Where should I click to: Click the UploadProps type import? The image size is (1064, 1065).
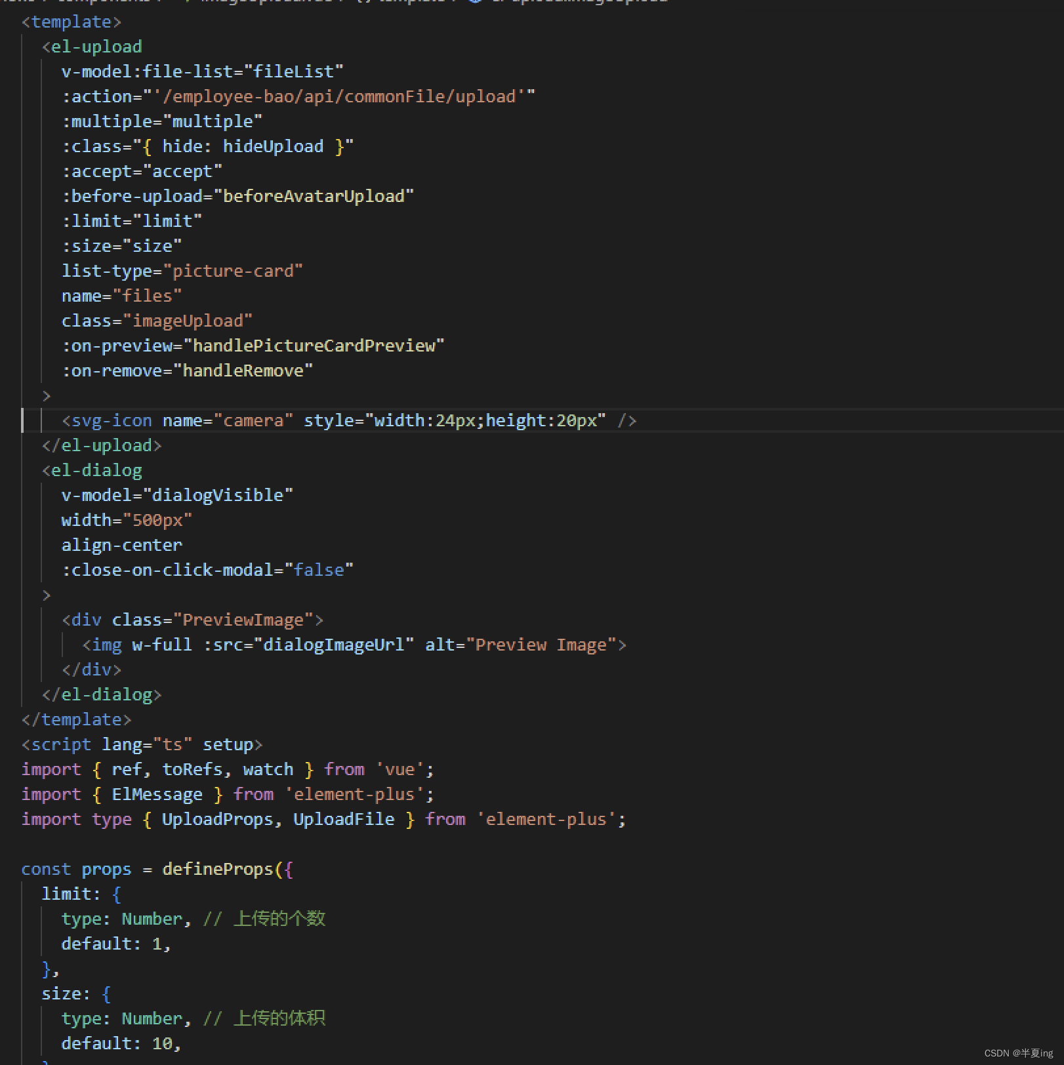218,819
